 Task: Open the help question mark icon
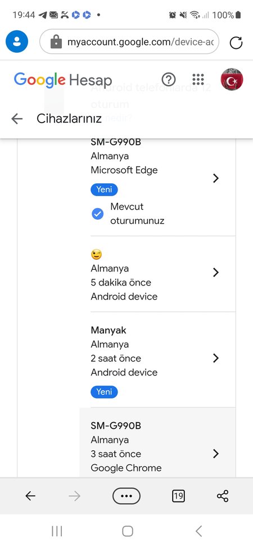click(x=169, y=80)
